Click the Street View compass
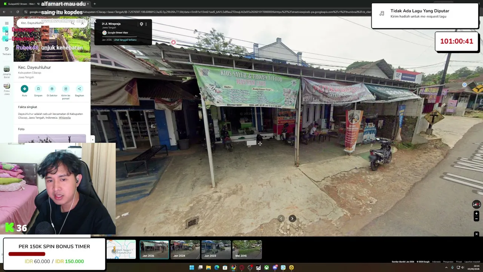 476,204
